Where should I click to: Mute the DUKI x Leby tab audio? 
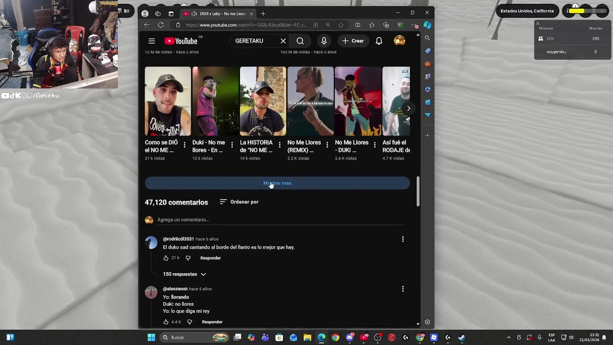coord(193,13)
